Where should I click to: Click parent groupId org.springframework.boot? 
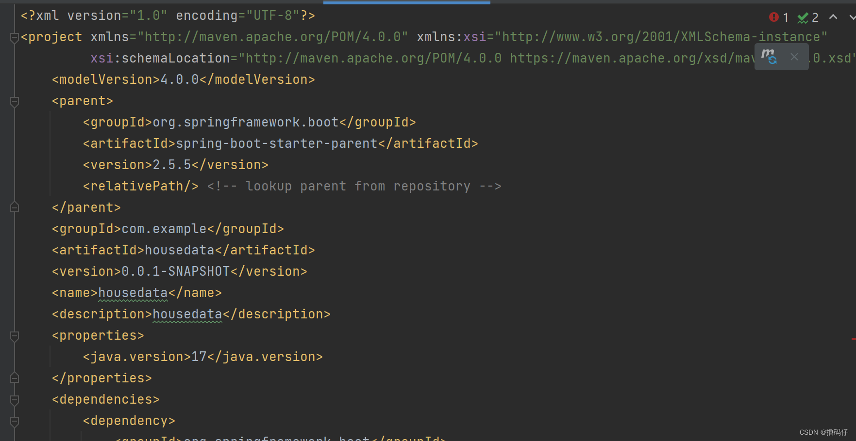[246, 122]
